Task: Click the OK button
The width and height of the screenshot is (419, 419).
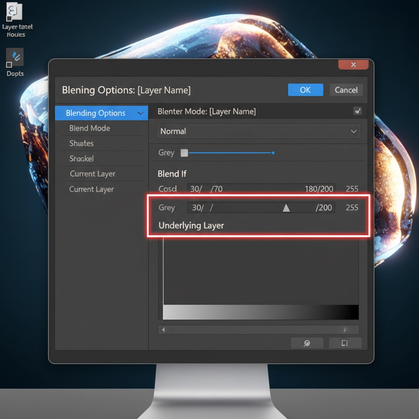Action: (305, 90)
